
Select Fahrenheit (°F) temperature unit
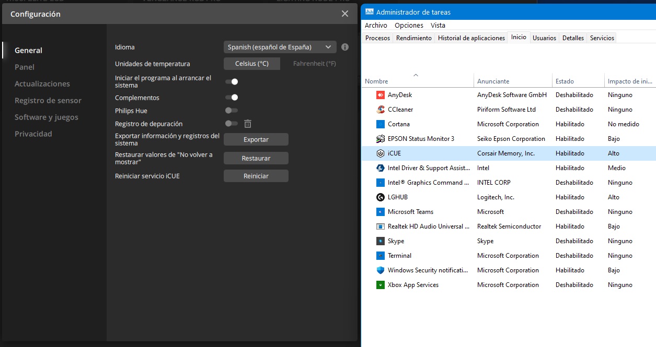[315, 64]
